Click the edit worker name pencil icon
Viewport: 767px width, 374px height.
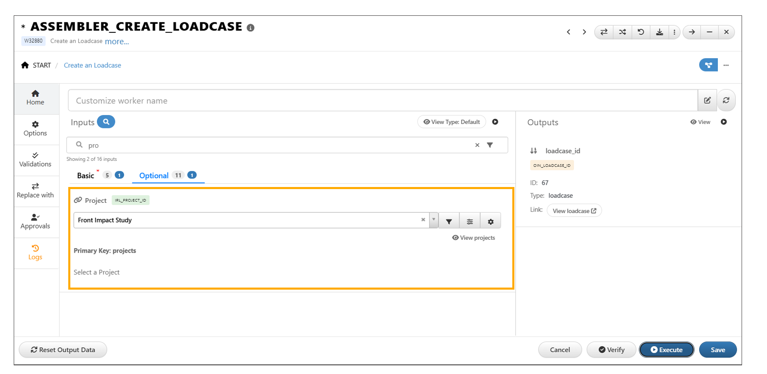point(707,101)
